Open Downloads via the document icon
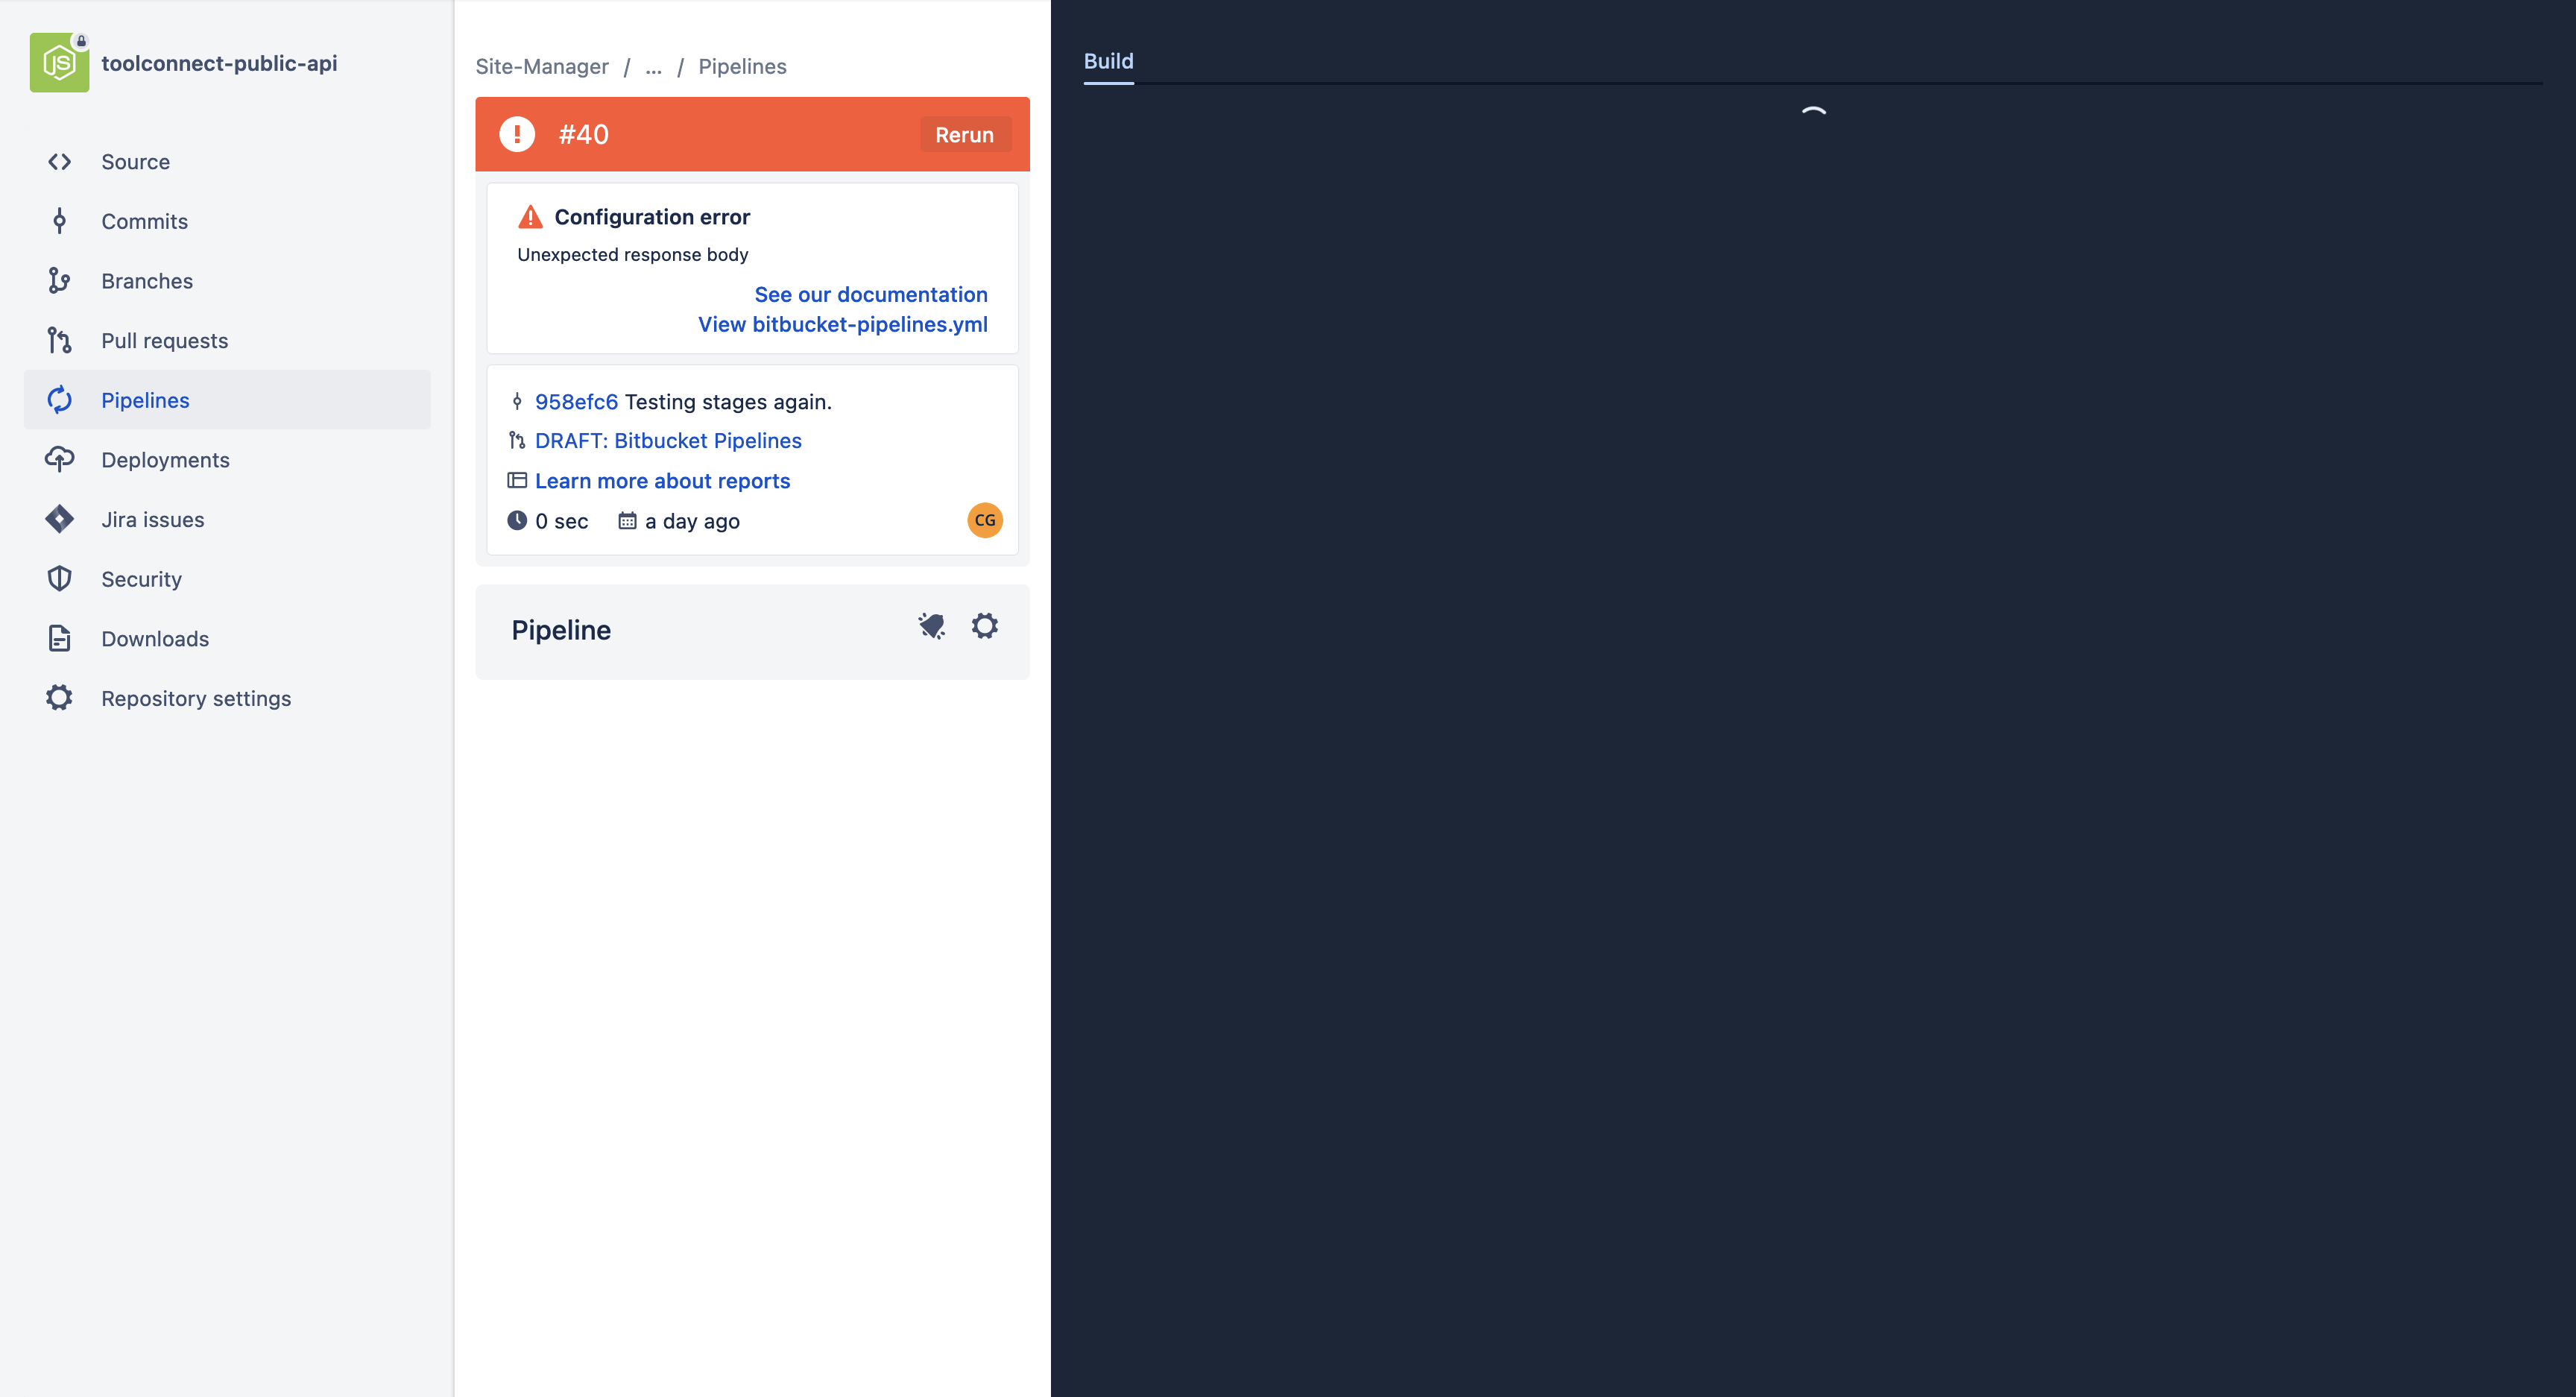Screen dimensions: 2576x1397 click(59, 638)
